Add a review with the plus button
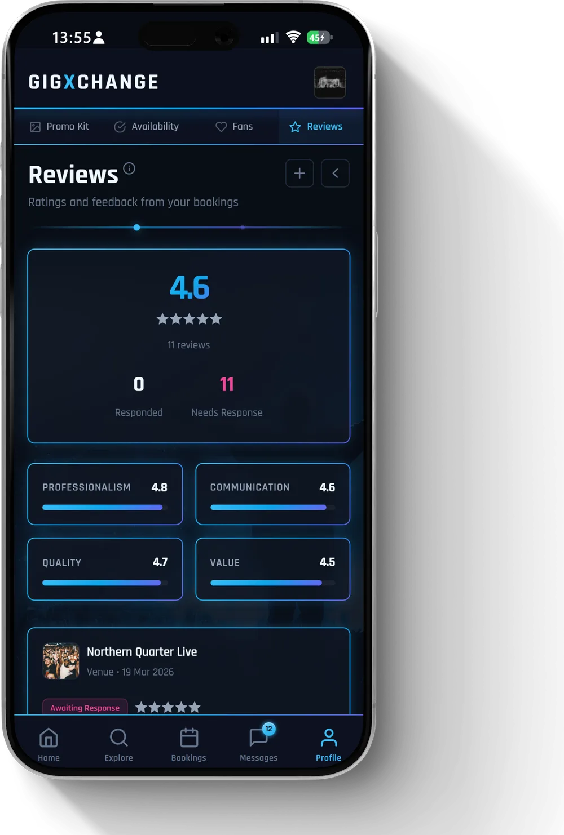564x835 pixels. (x=299, y=174)
